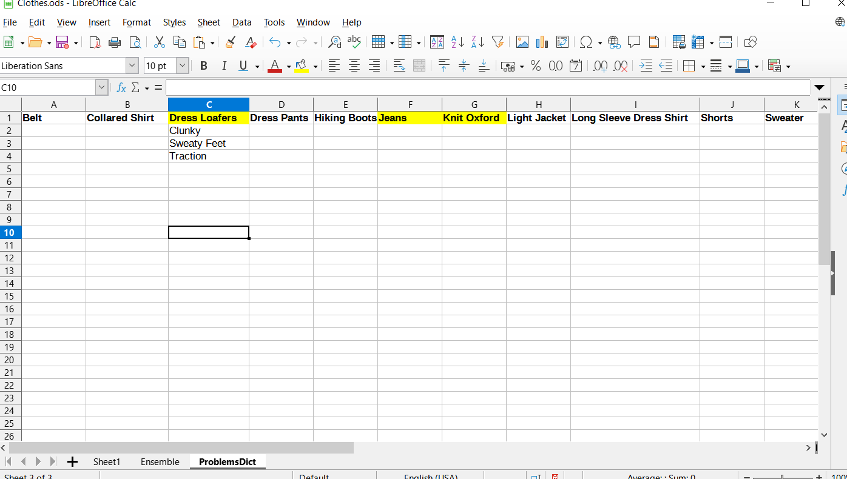Click in the formula input line
The height and width of the screenshot is (479, 847).
pyautogui.click(x=488, y=87)
